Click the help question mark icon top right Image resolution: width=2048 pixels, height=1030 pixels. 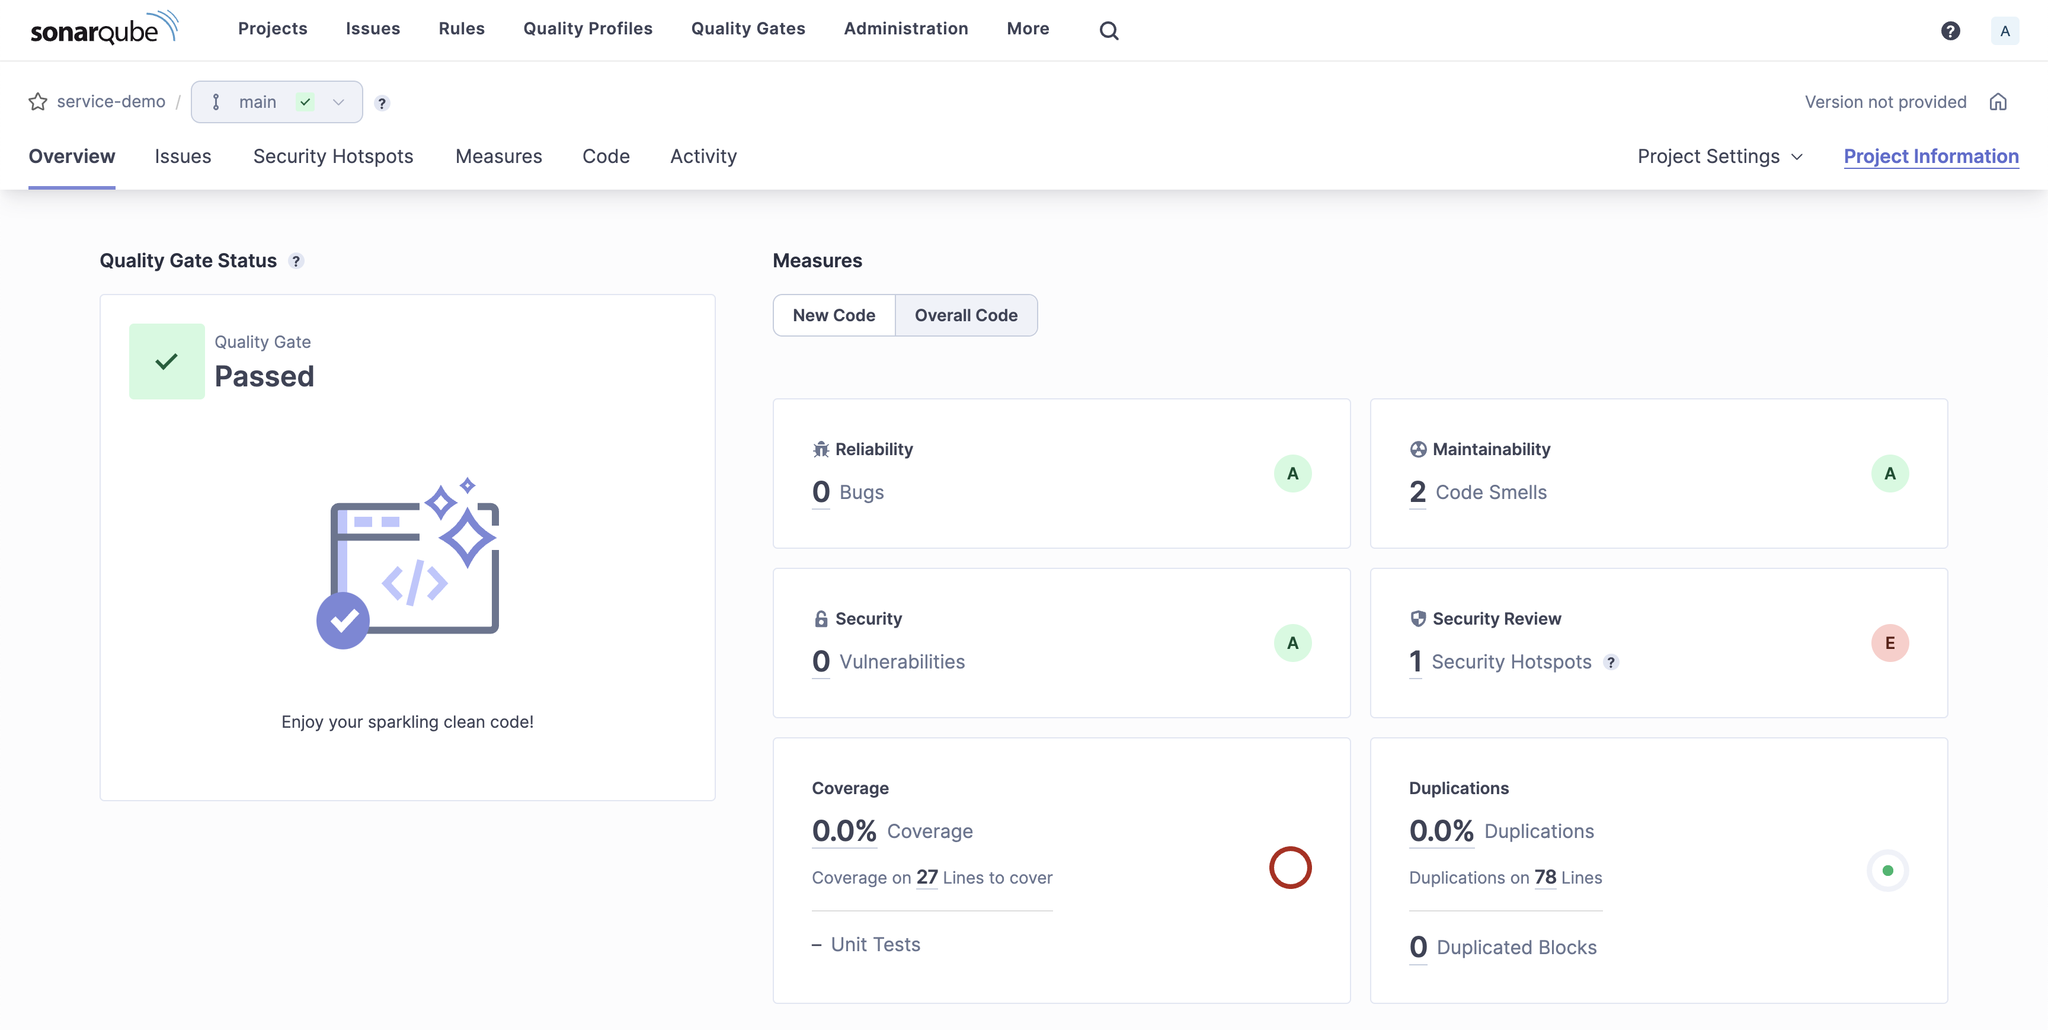tap(1950, 30)
